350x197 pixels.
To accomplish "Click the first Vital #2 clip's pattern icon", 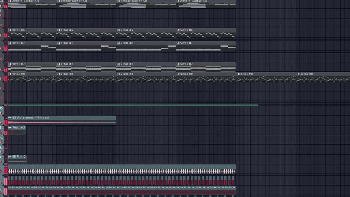I will point(10,64).
